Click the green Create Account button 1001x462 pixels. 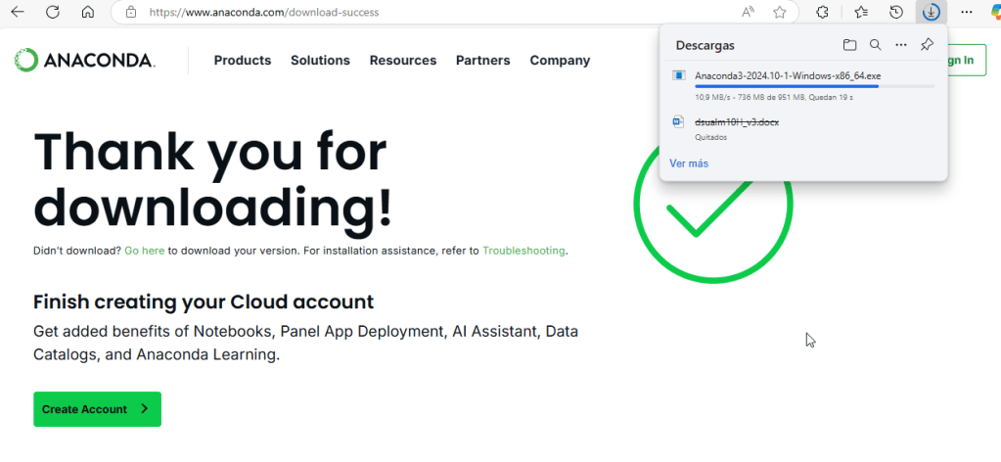click(x=97, y=409)
